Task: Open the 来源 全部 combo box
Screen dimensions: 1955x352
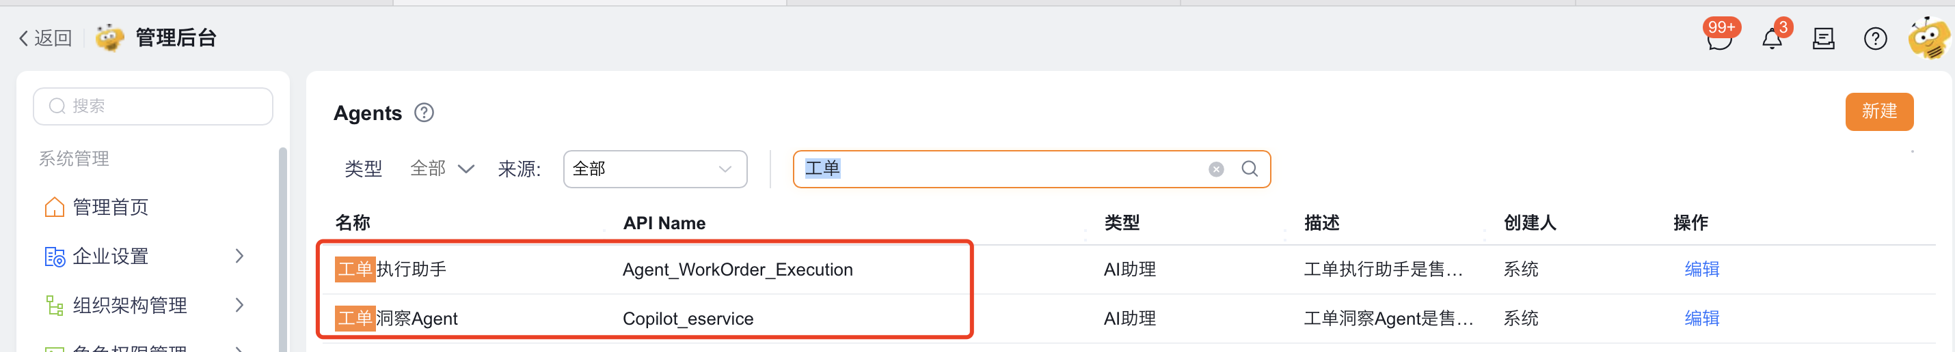Action: (654, 168)
